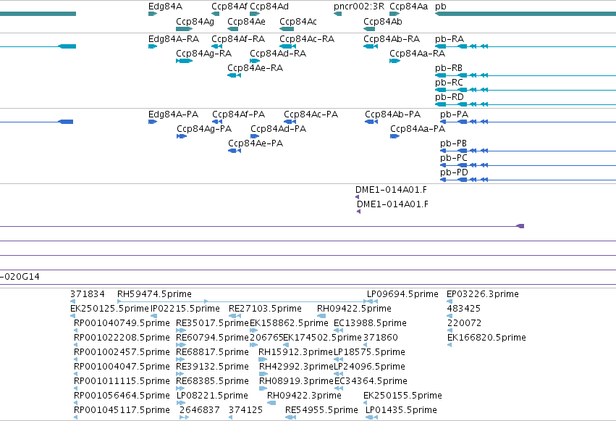
Task: Click the EK166820.5prime EST label
Action: click(486, 338)
